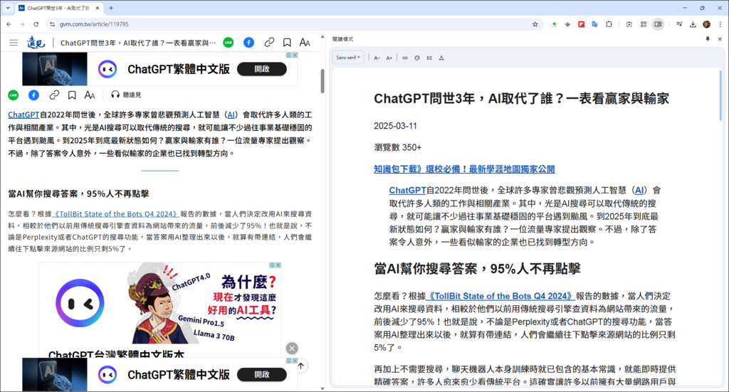Click the article page vertical scrollbar thumb
729x392 pixels.
[x=322, y=81]
